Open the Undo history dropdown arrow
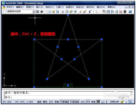The width and height of the screenshot is (136, 105). click(93, 12)
